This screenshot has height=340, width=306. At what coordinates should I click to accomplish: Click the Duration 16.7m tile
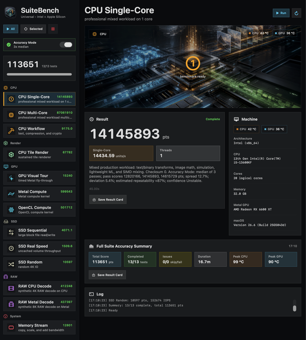pos(211,259)
